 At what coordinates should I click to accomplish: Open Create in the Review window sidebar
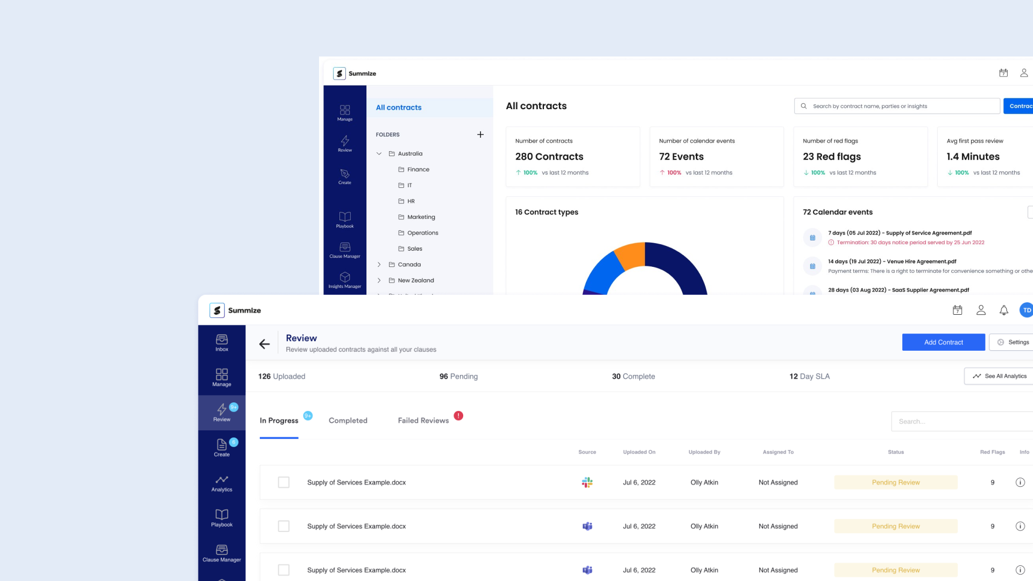[x=222, y=448]
